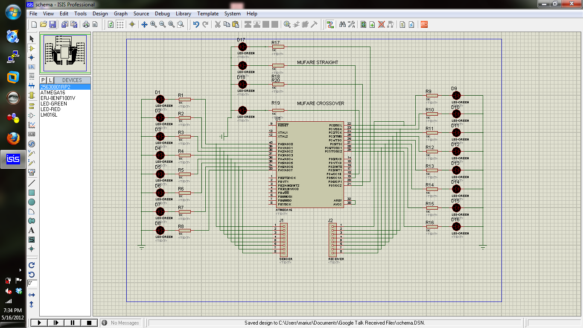The image size is (583, 328).
Task: Activate Junction dot mode
Action: tap(32, 57)
